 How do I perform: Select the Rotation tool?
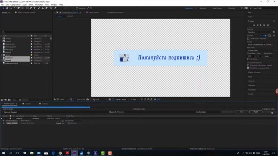pyautogui.click(x=15, y=8)
